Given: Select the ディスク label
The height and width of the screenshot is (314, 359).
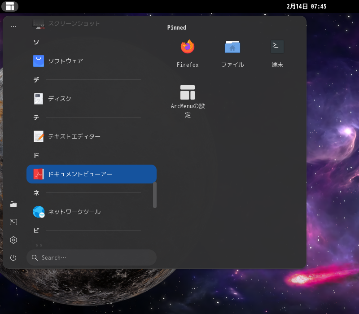Looking at the screenshot, I should 60,99.
